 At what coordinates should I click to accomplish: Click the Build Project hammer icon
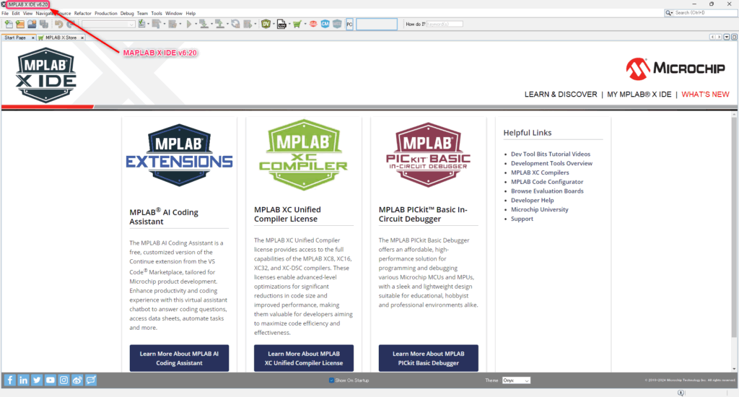156,24
